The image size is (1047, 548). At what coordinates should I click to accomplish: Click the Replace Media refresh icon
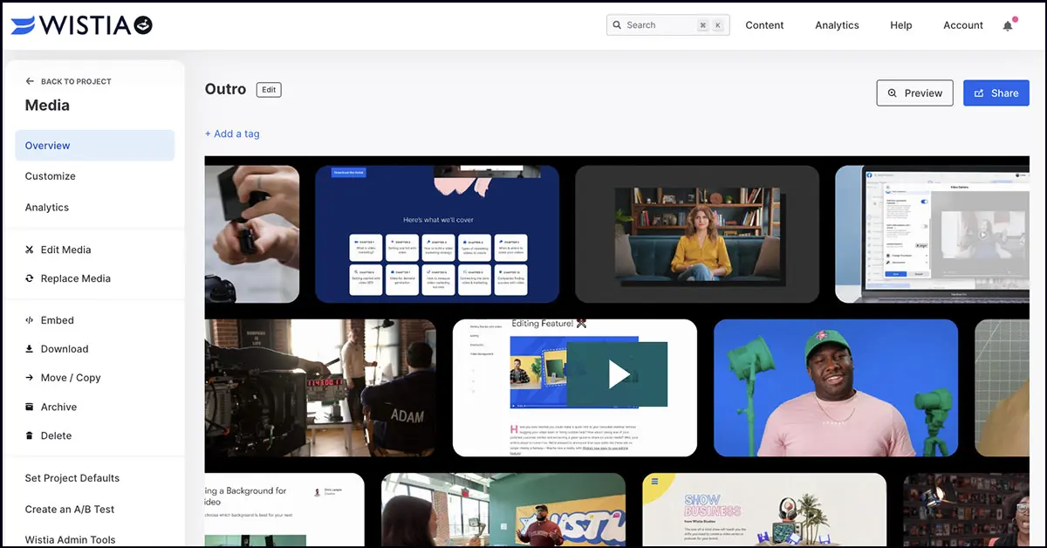click(30, 278)
